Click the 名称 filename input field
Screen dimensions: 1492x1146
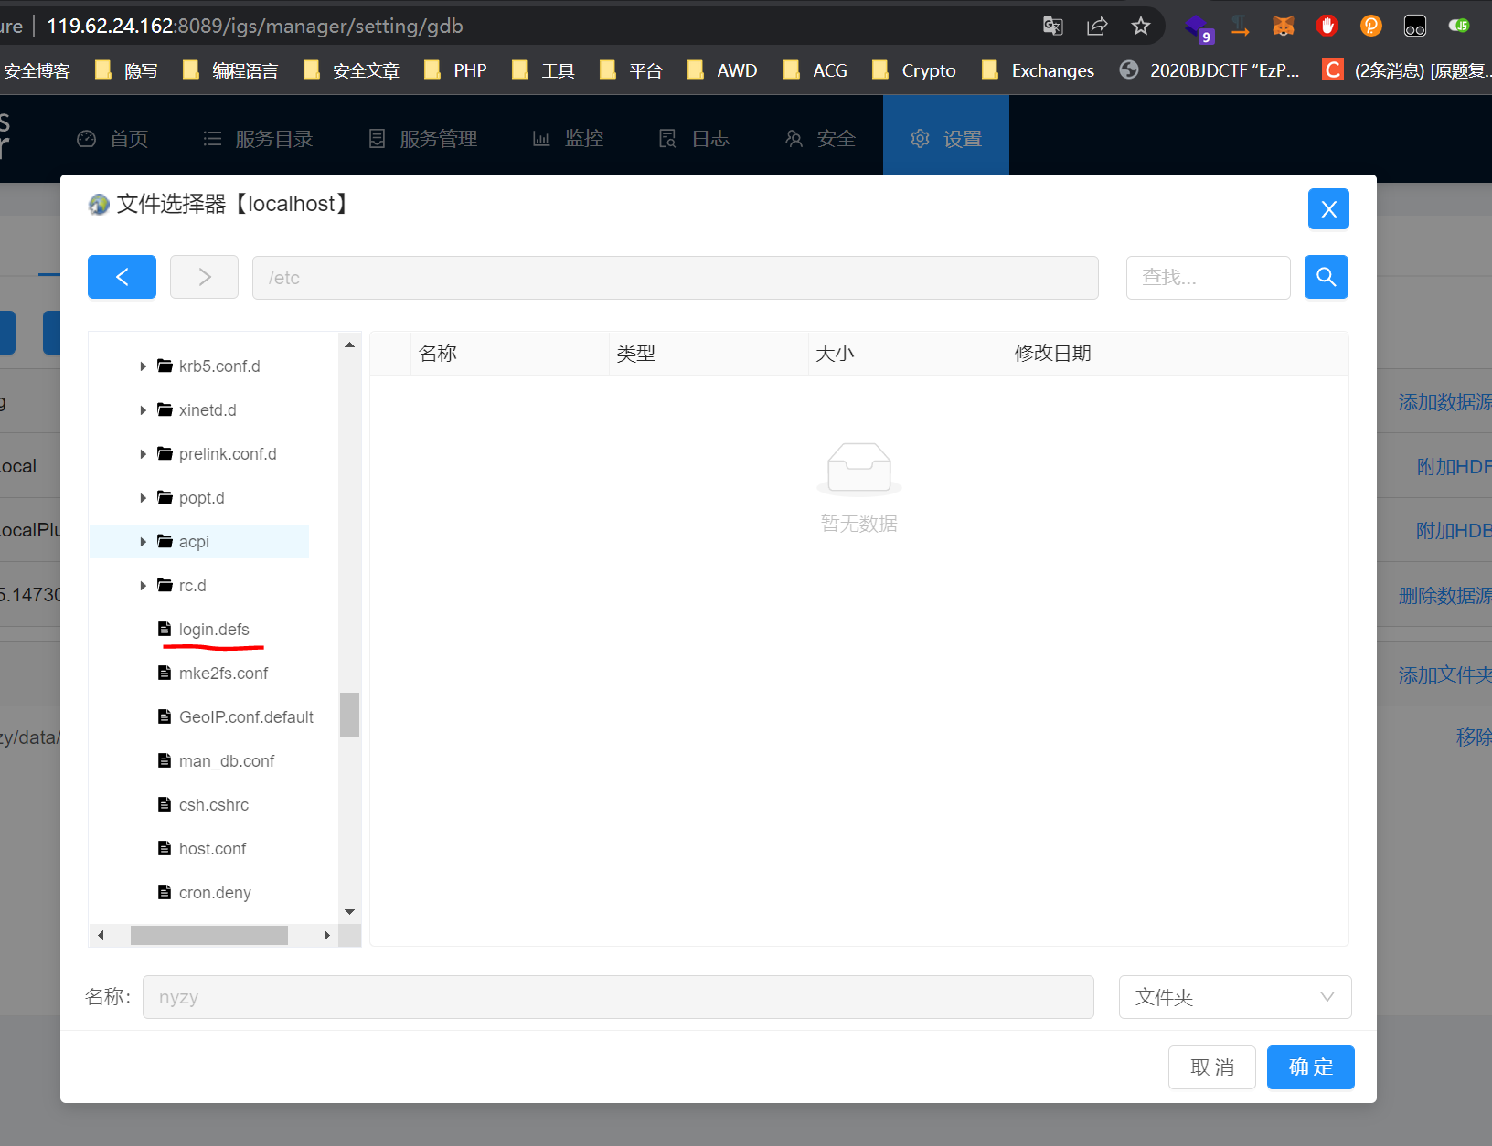click(618, 997)
